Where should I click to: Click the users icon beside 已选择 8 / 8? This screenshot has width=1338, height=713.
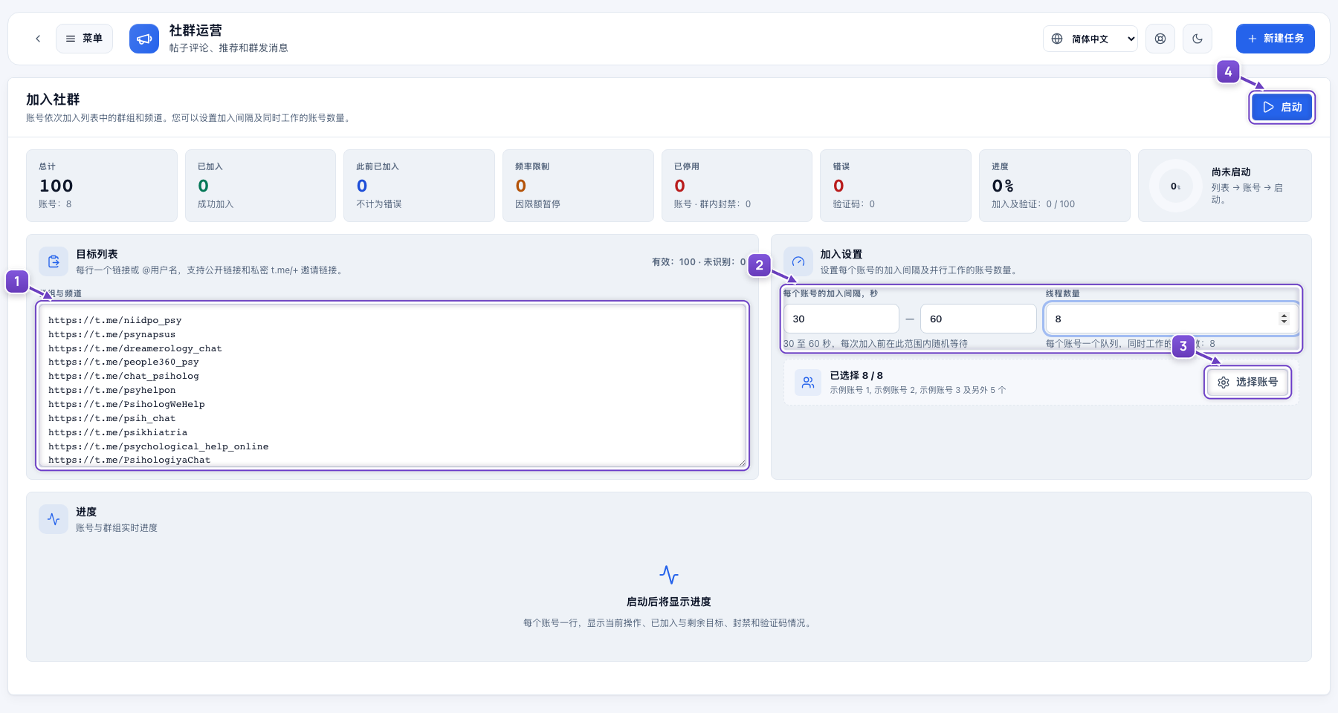coord(808,382)
